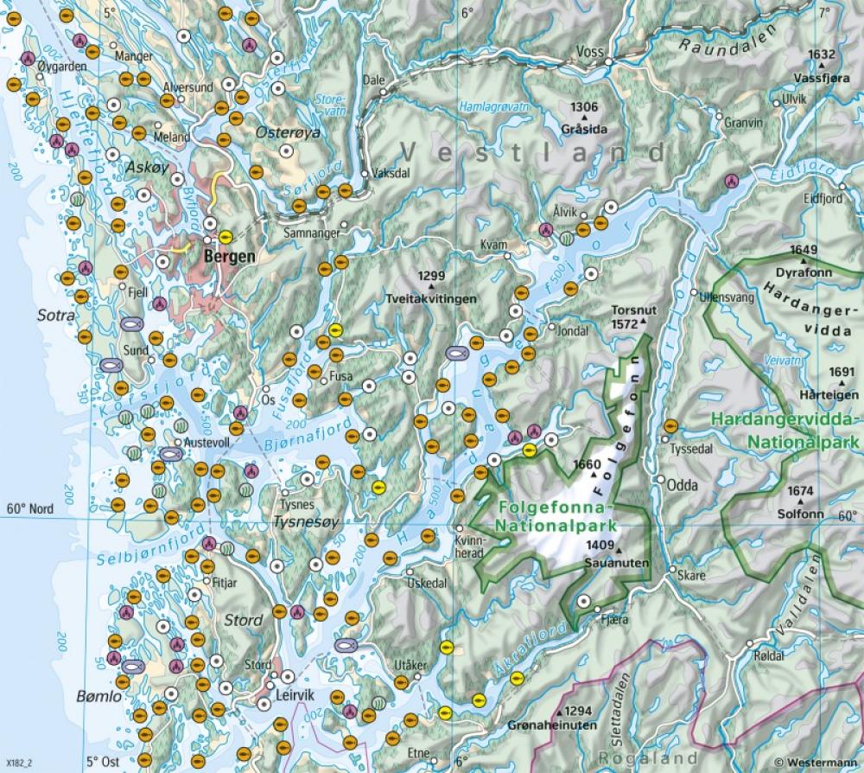Click the oval mussel farm symbol near Sund

click(131, 323)
